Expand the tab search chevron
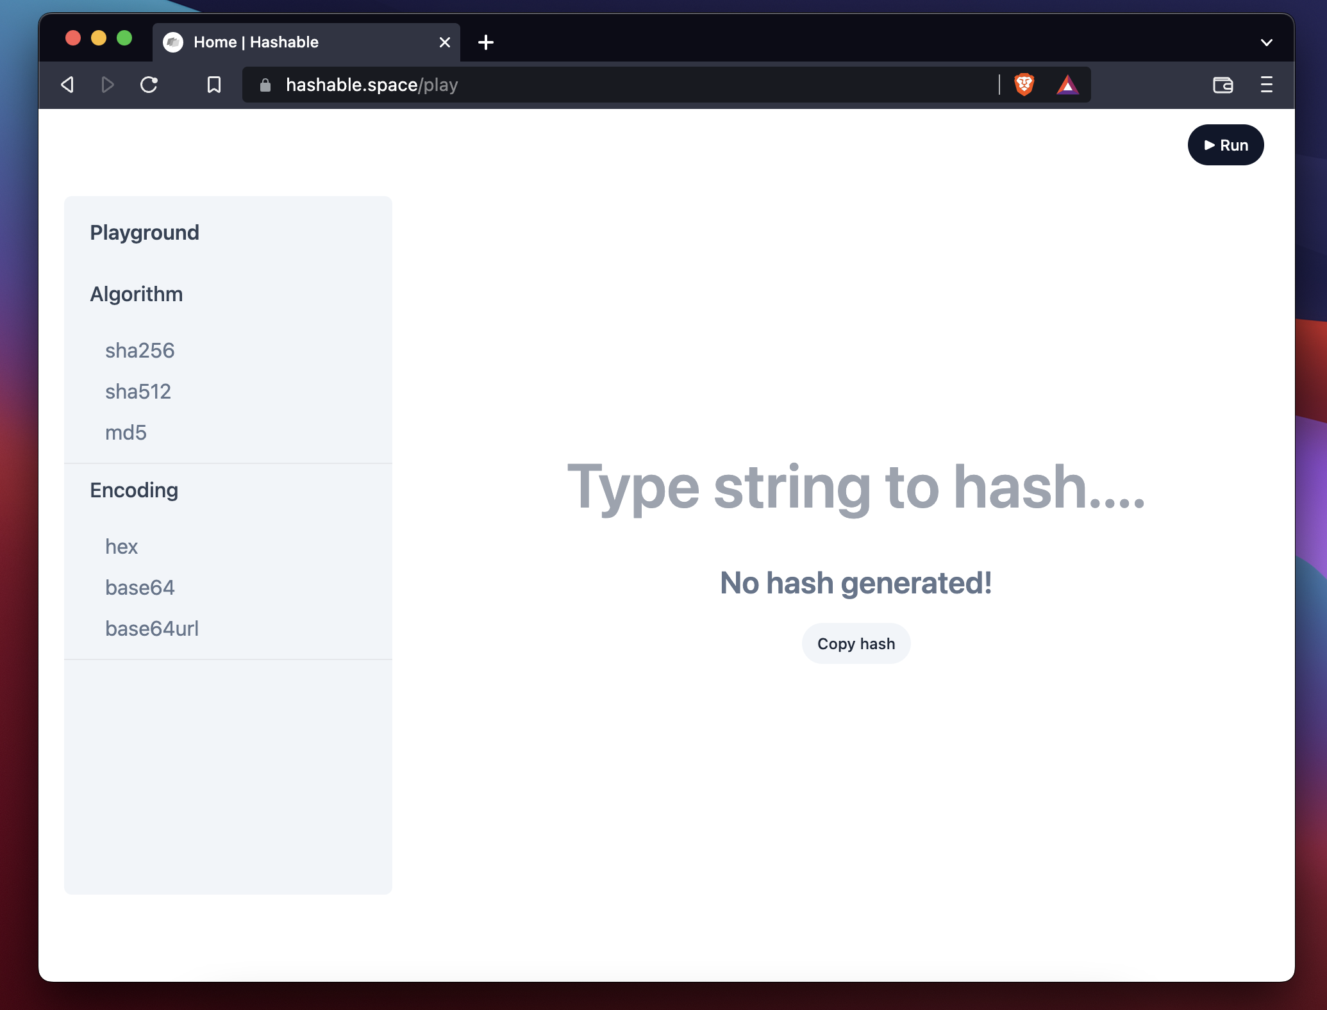This screenshot has height=1010, width=1327. (1267, 42)
